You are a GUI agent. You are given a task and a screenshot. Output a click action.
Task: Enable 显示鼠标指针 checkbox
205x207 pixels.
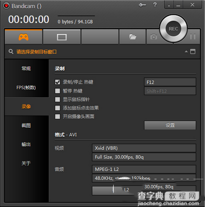57,99
